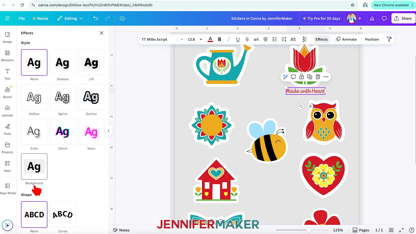Open the transparency checkerboard control
Screen dimensions: 416x234
(x=305, y=39)
